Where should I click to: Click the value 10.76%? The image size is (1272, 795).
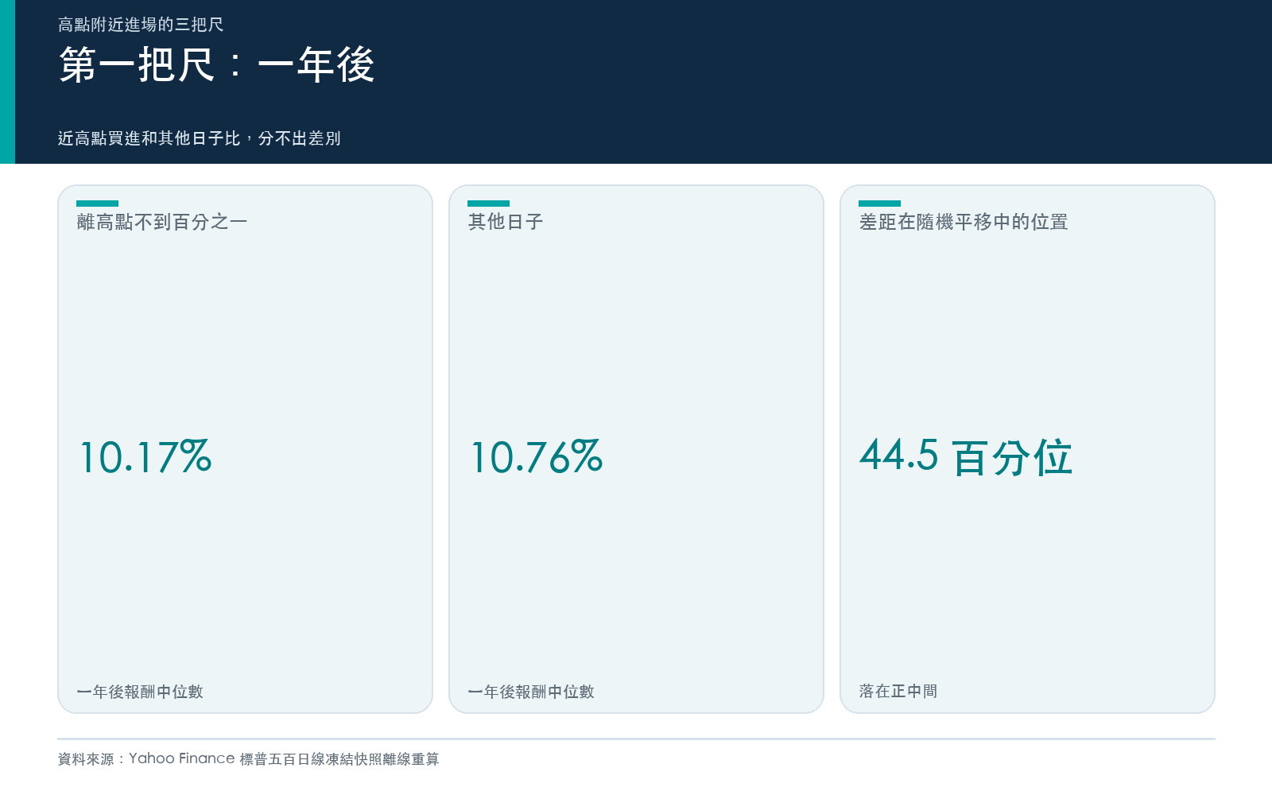[x=537, y=457]
